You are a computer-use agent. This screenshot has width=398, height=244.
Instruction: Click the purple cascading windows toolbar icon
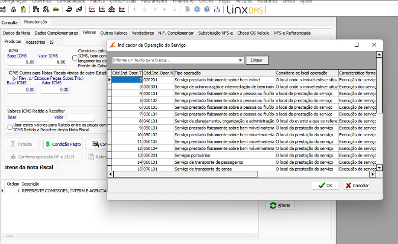point(217,10)
